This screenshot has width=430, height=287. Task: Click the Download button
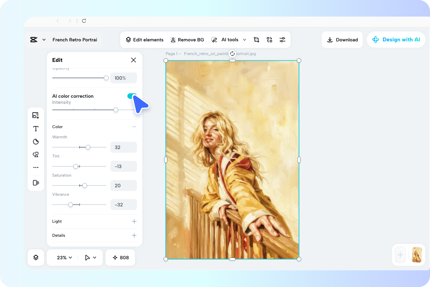342,39
